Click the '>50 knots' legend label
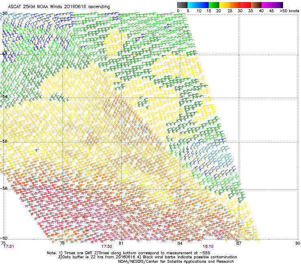Viewport: 301px width, 264px height. 289,11
